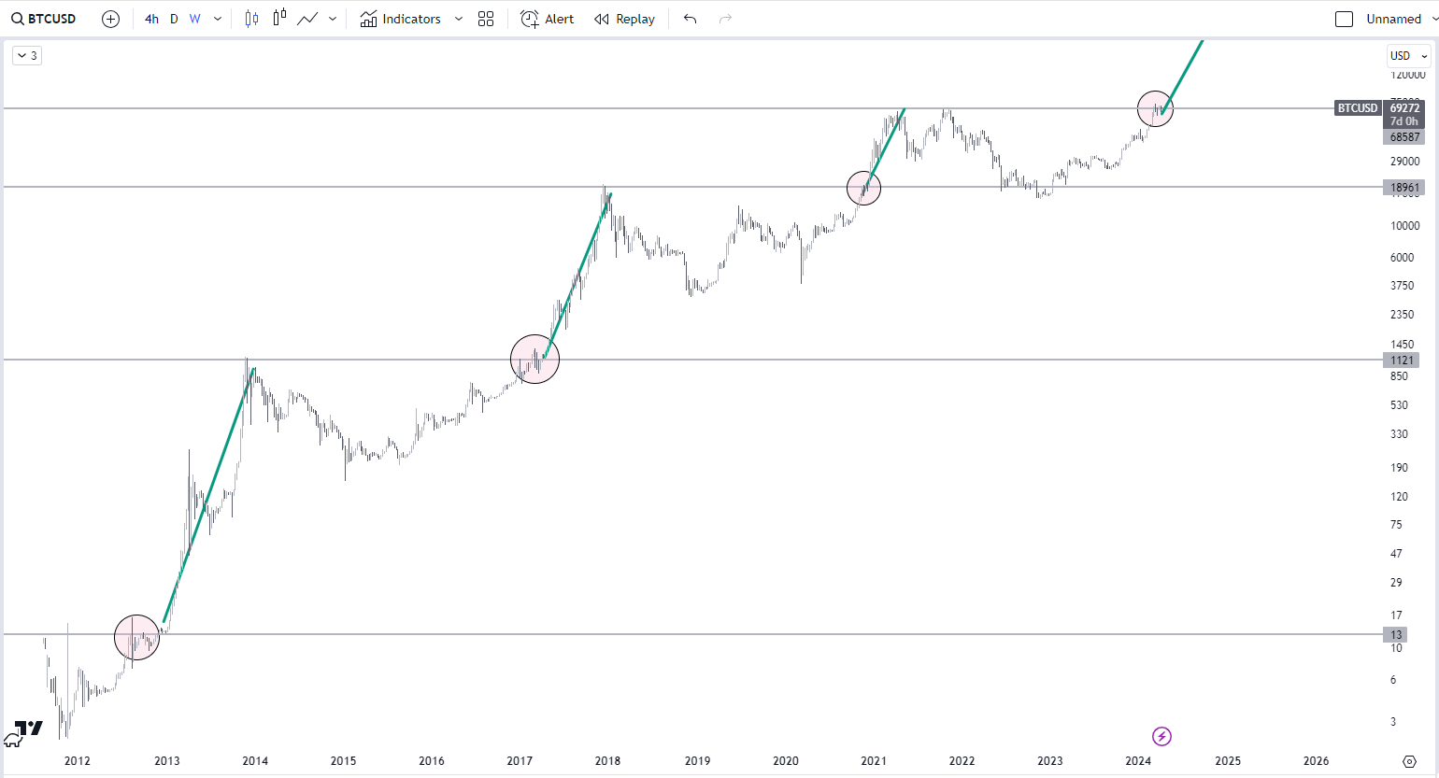Select the weekly W timeframe
The height and width of the screenshot is (778, 1439).
194,19
